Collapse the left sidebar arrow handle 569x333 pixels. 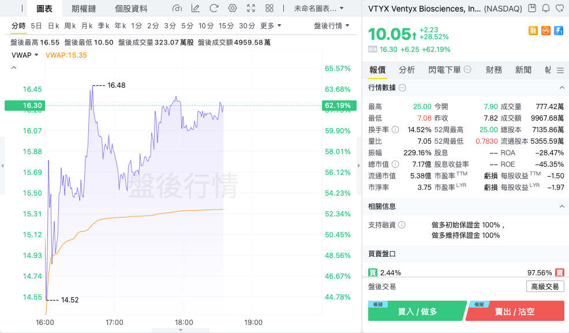point(2,166)
